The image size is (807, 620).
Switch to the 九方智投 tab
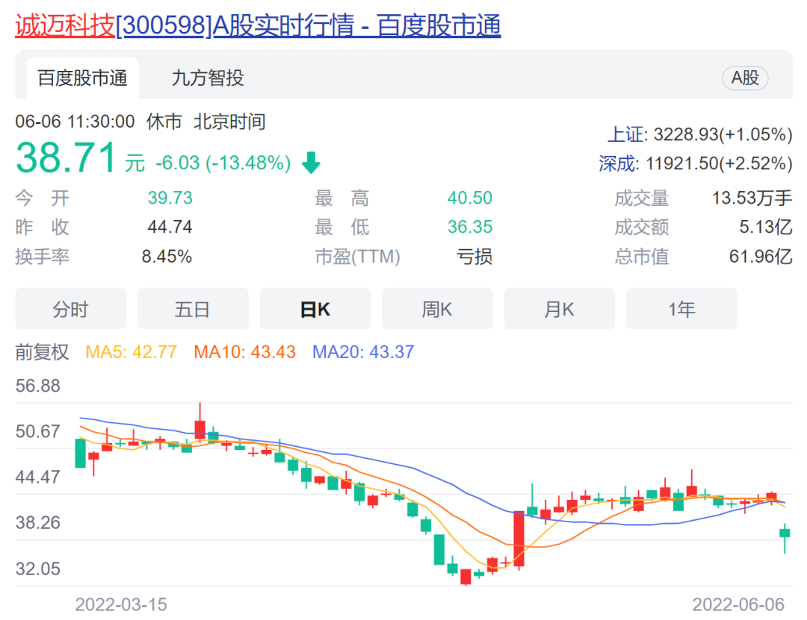click(x=208, y=78)
